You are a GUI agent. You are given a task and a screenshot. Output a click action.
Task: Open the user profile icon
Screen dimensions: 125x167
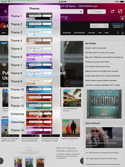pos(123,33)
